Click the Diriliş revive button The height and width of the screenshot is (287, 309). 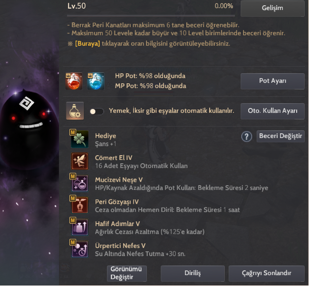coord(193,273)
